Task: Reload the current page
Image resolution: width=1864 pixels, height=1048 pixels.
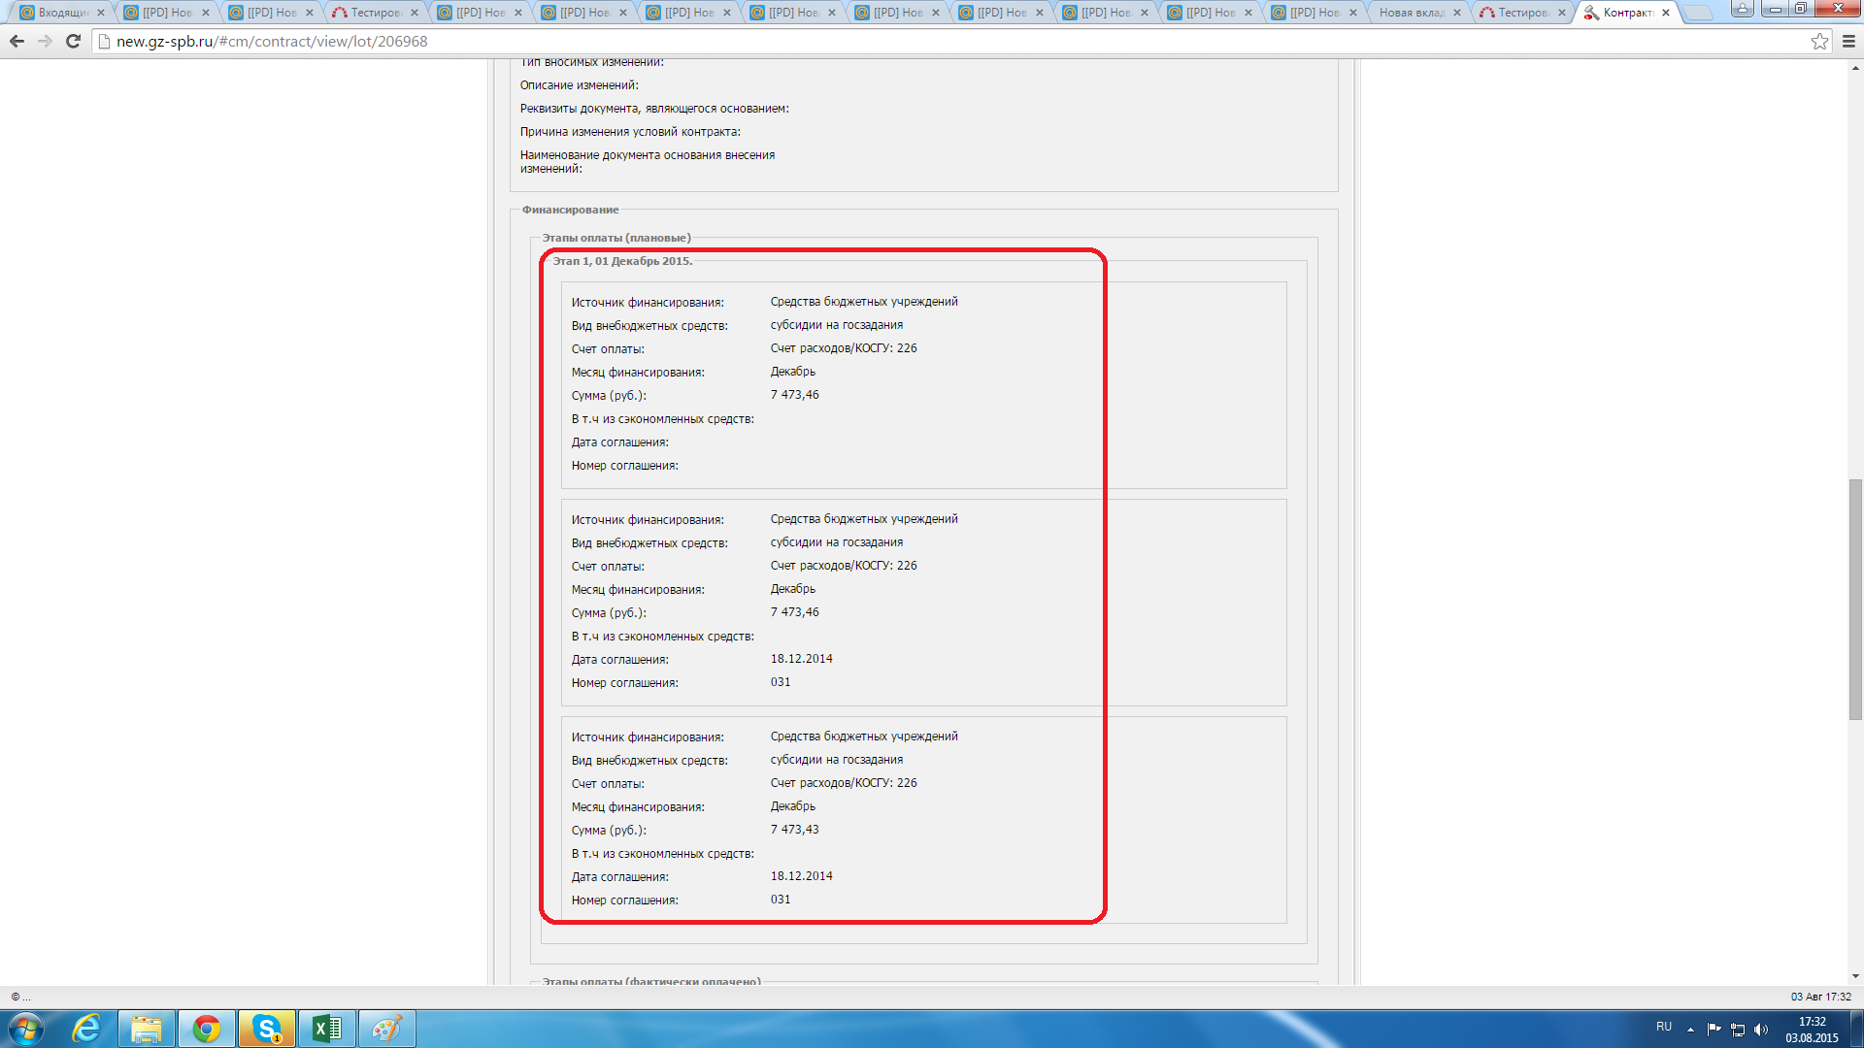Action: coord(73,41)
